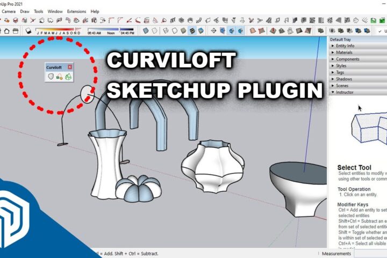387x258 pixels.
Task: Expand the Shadows panel
Action: point(358,79)
